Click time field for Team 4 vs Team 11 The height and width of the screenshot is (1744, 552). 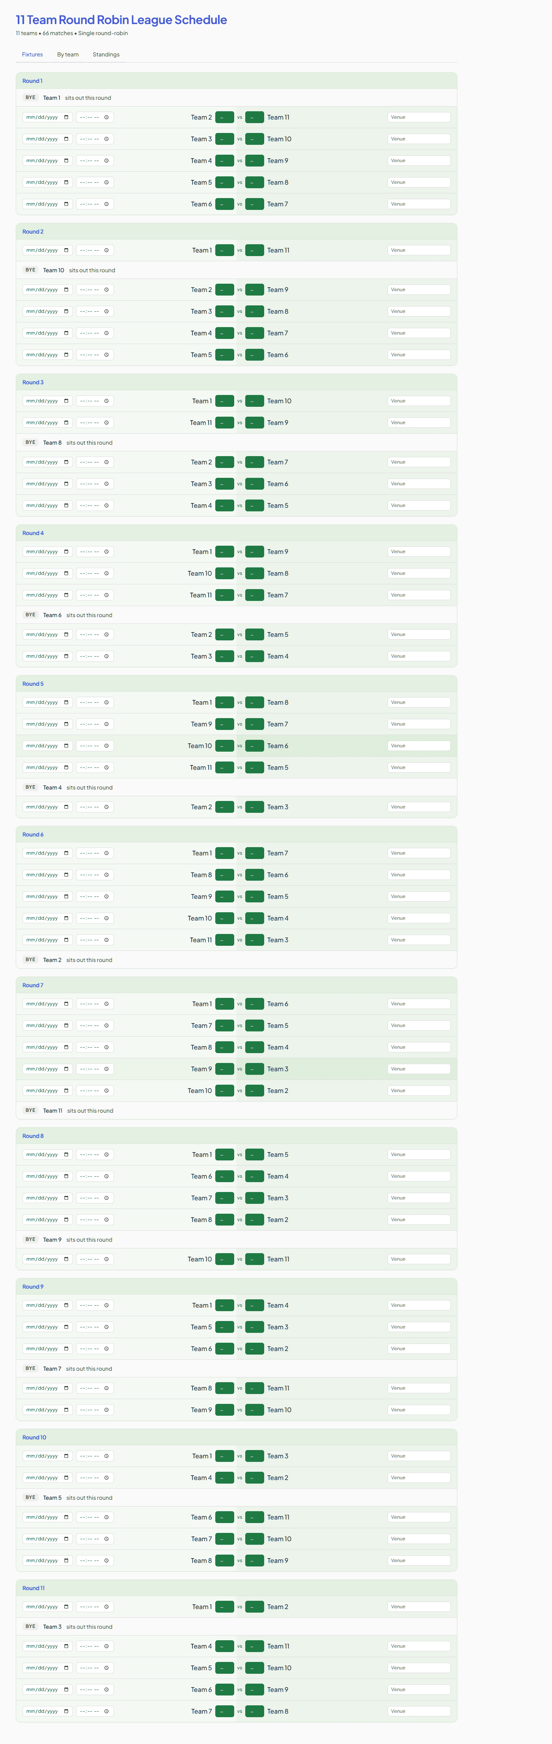[x=95, y=1646]
